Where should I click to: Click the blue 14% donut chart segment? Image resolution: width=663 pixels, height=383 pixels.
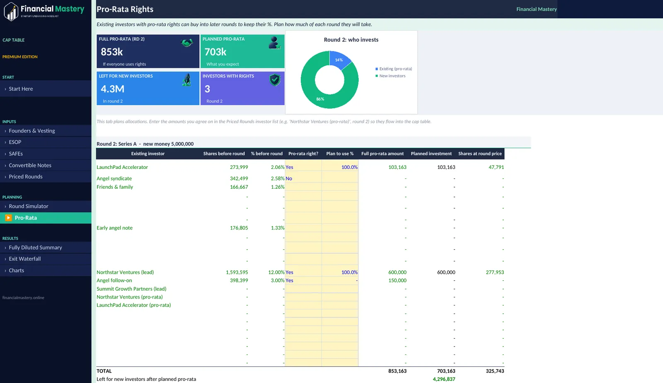tap(340, 60)
